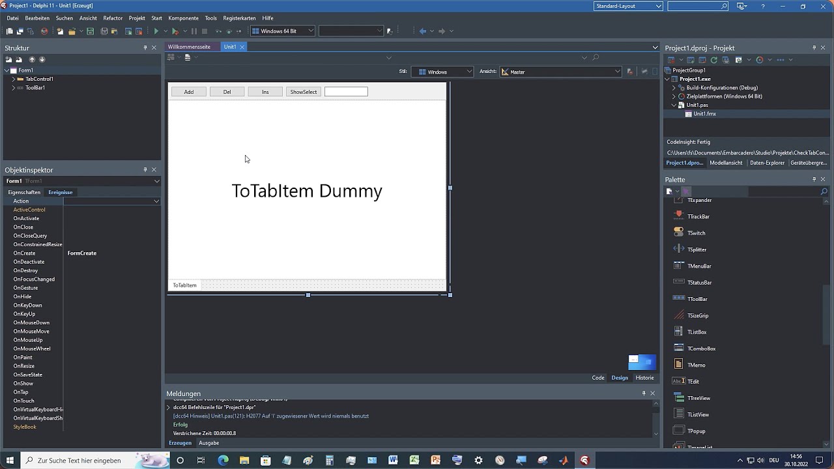Screen dimensions: 834x469
Task: Click the Save file toolbar icon
Action: click(90, 31)
